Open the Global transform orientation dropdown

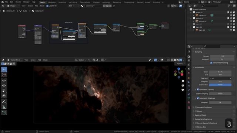[x=81, y=60]
